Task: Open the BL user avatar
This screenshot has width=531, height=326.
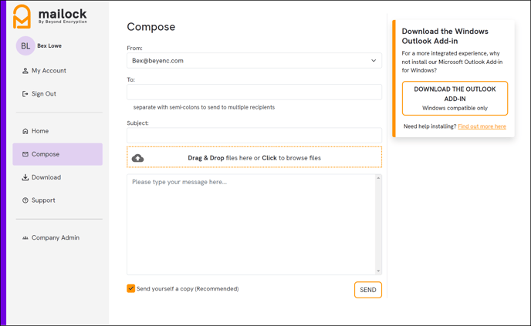Action: click(x=25, y=45)
